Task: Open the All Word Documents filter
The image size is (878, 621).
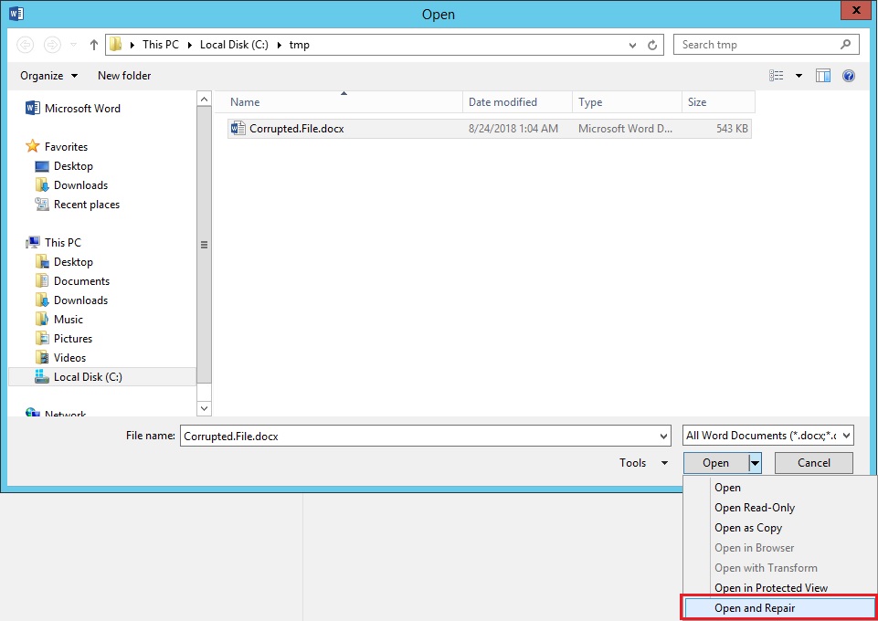Action: (x=768, y=436)
